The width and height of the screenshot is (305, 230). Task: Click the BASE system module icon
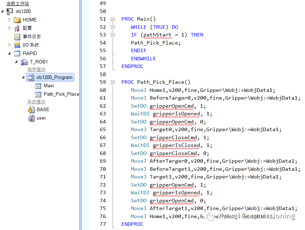[x=31, y=110]
